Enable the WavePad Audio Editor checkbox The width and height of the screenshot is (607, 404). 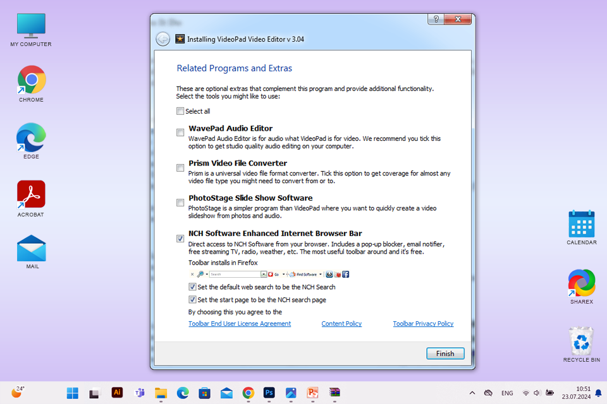(x=180, y=133)
